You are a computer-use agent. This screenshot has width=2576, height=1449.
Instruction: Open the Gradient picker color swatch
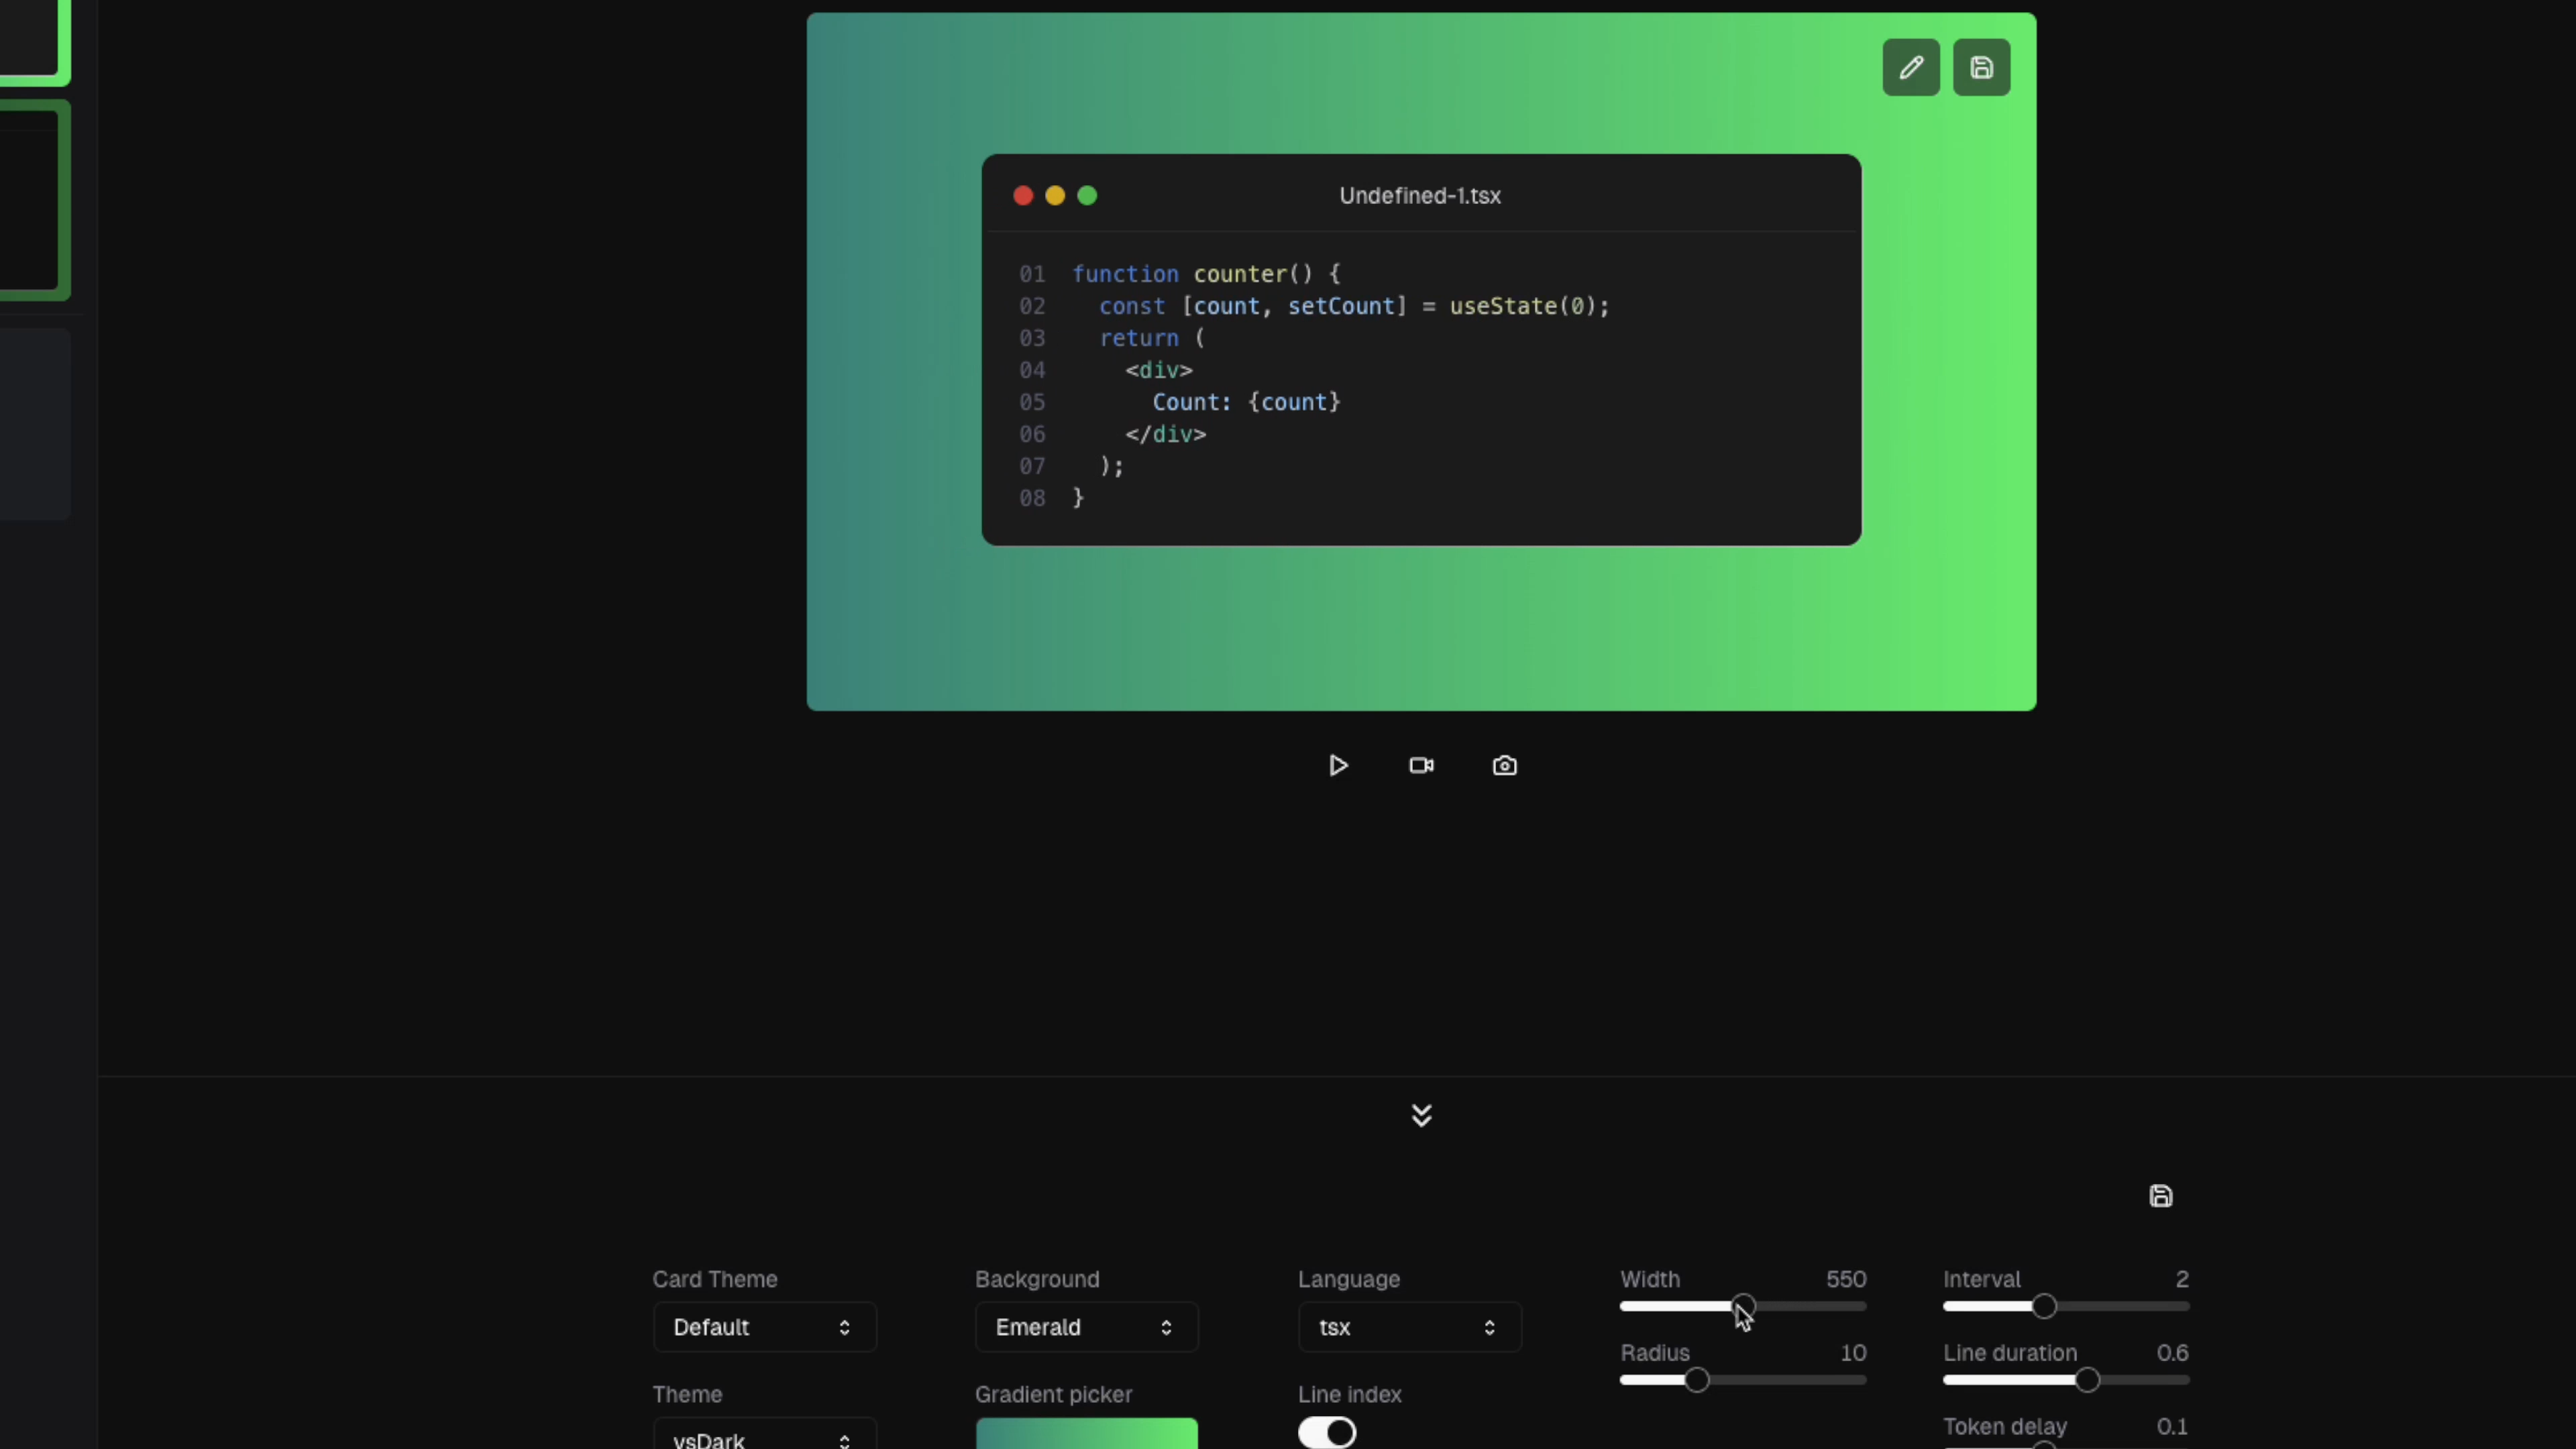[1086, 1433]
